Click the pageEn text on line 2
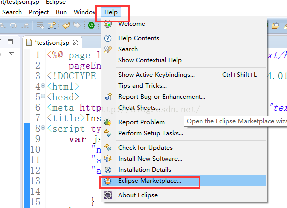Image resolution: width=287 pixels, height=208 pixels. [x=85, y=66]
